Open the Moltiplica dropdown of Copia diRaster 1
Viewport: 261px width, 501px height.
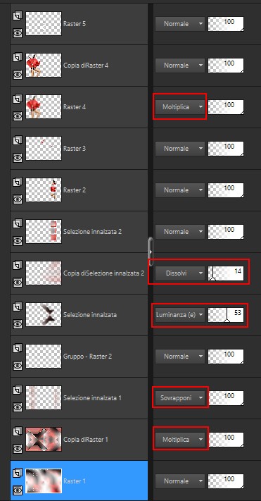pos(180,439)
